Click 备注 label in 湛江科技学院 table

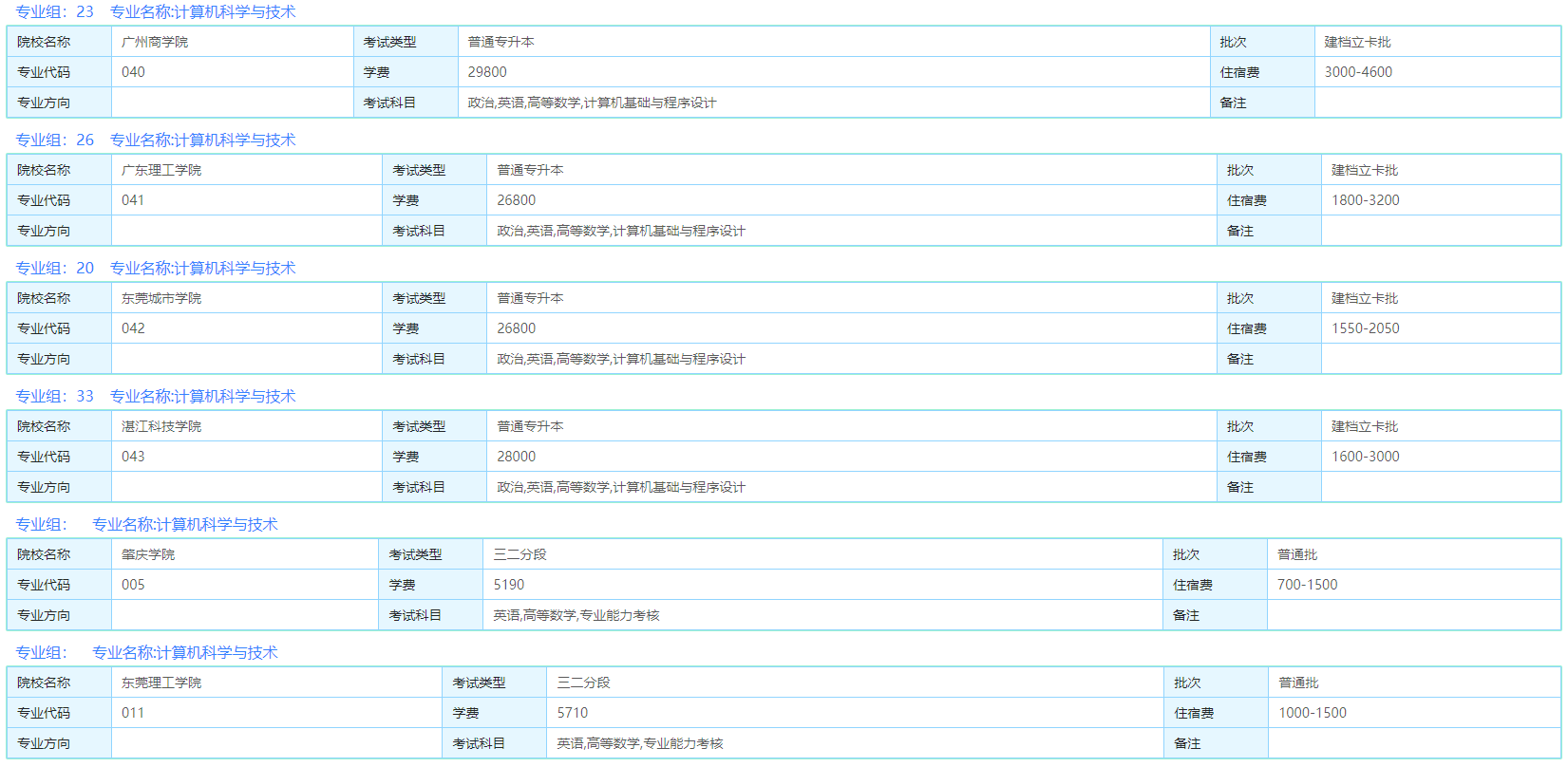pos(1240,487)
